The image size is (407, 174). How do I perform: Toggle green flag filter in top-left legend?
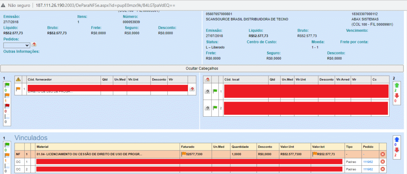6,85
